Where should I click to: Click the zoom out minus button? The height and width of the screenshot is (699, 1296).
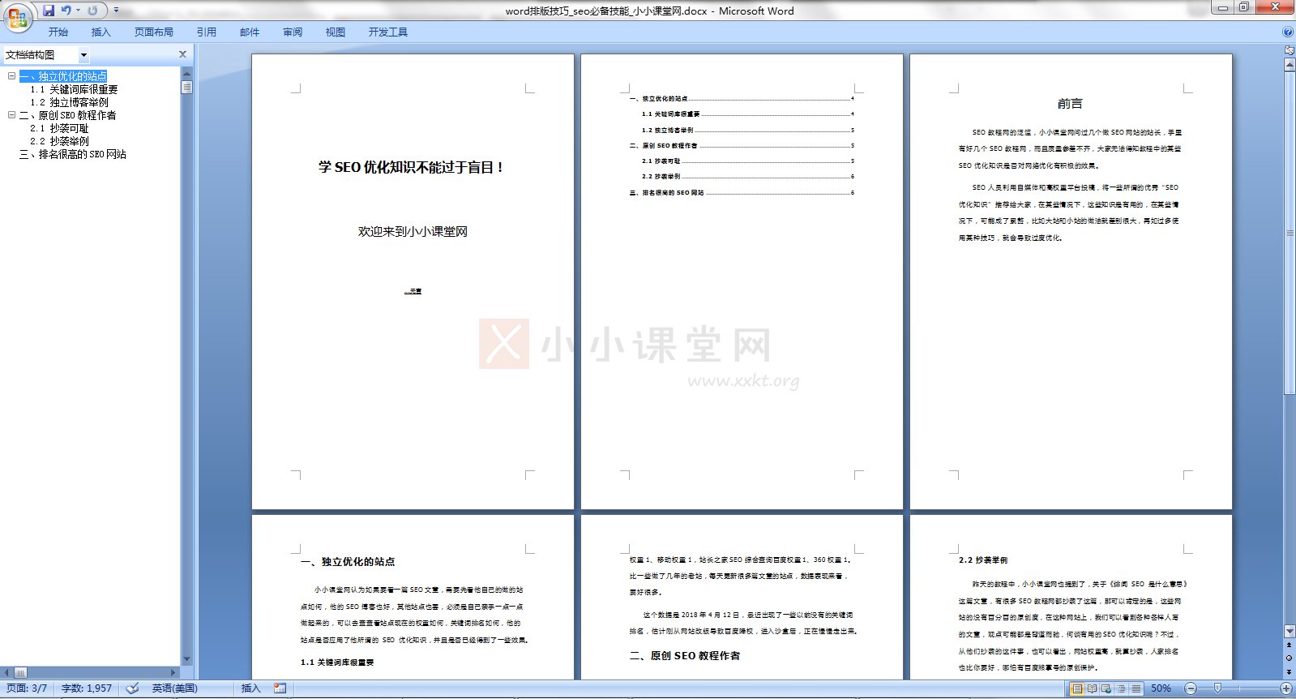tap(1191, 688)
